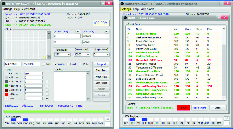Open highlighted Settings menu in right window
This screenshot has width=233, height=129.
pos(126,9)
